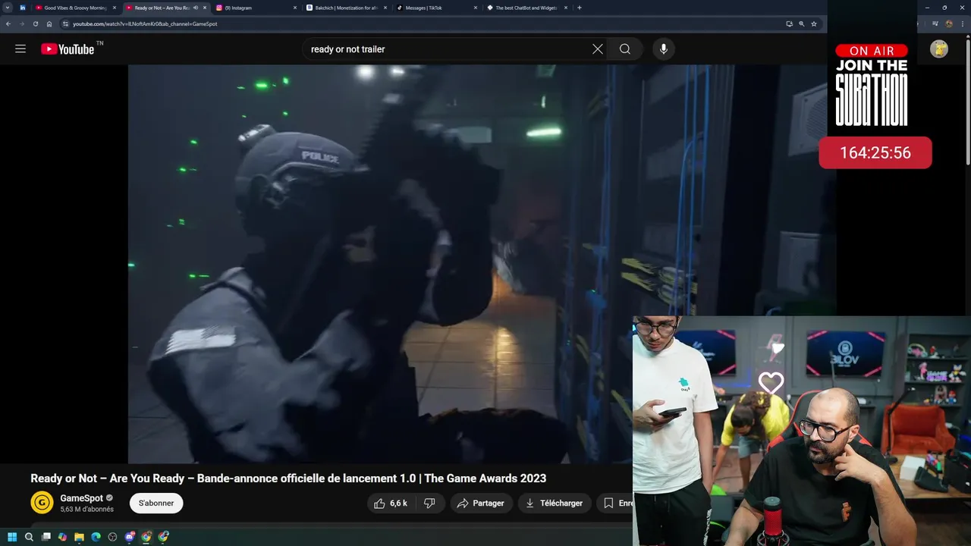
Task: Open a new browser tab
Action: (x=580, y=8)
